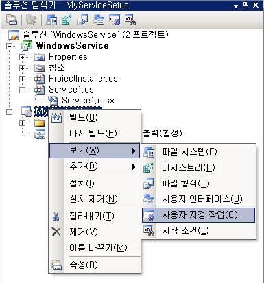Expand the 참조 references node

pyautogui.click(x=22, y=68)
